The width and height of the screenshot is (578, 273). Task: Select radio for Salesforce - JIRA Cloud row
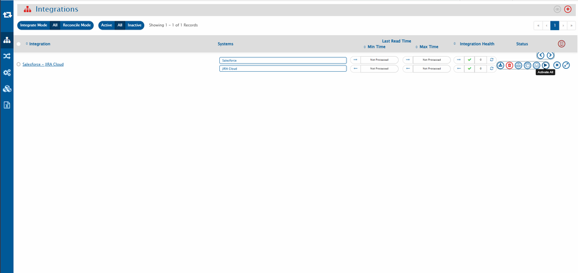(19, 64)
